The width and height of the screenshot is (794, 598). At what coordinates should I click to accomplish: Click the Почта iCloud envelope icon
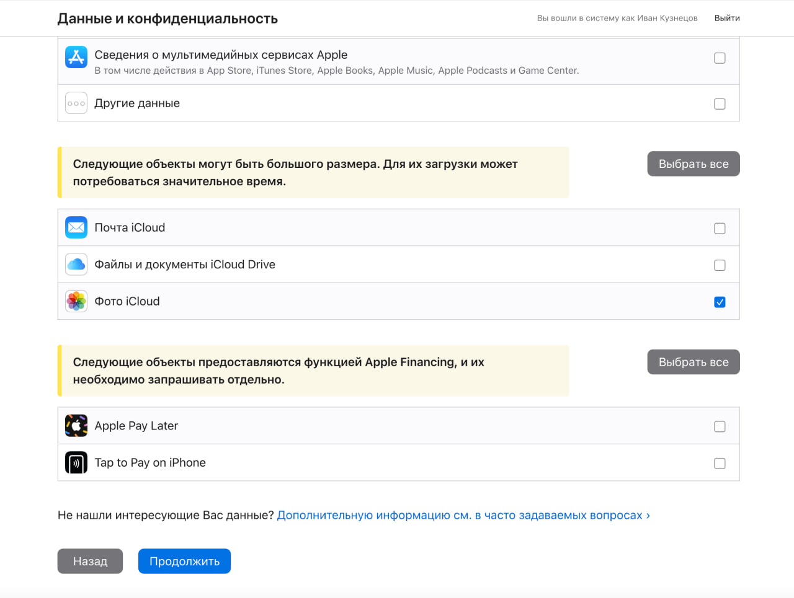point(76,227)
